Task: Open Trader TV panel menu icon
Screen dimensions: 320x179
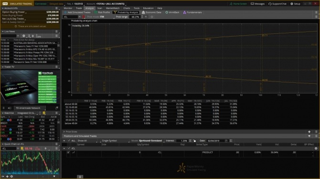Action: coord(56,67)
